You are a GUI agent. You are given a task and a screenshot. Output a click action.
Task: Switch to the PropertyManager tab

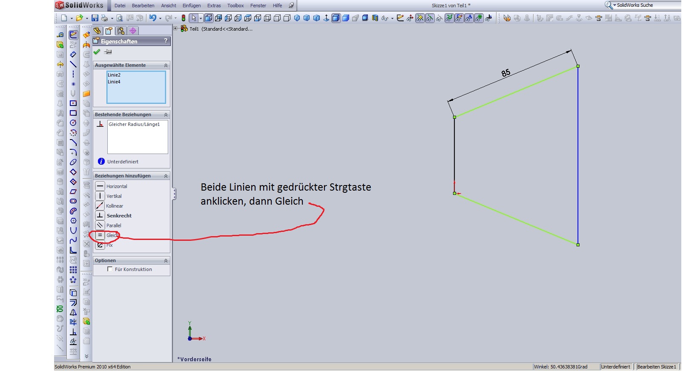(109, 31)
